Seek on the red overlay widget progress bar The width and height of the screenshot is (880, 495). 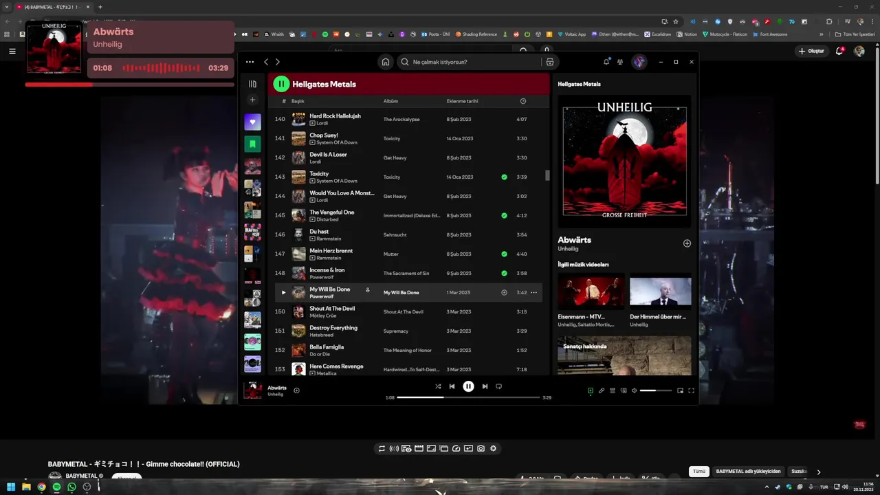click(129, 85)
